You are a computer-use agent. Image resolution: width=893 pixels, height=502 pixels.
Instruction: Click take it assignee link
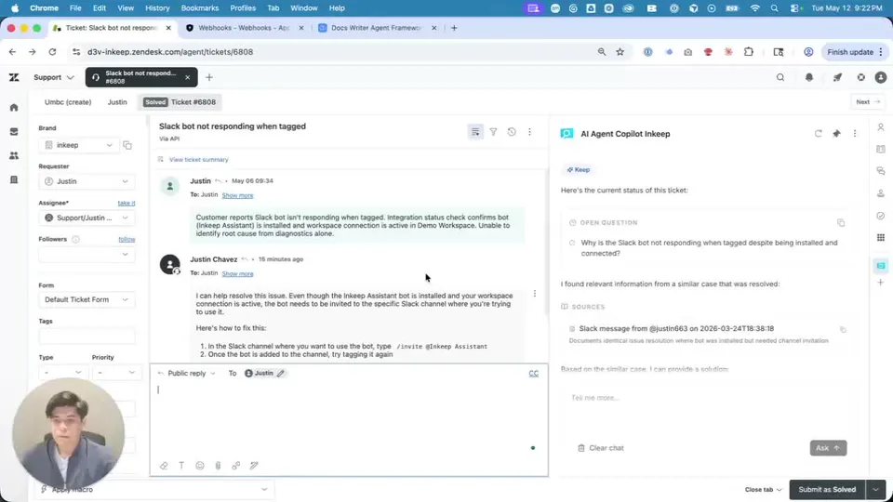coord(127,204)
